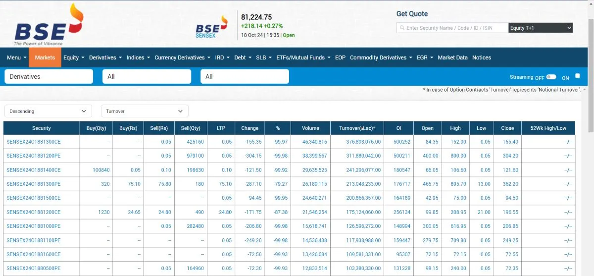Expand the IRD menu
This screenshot has height=276, width=594.
pos(222,57)
